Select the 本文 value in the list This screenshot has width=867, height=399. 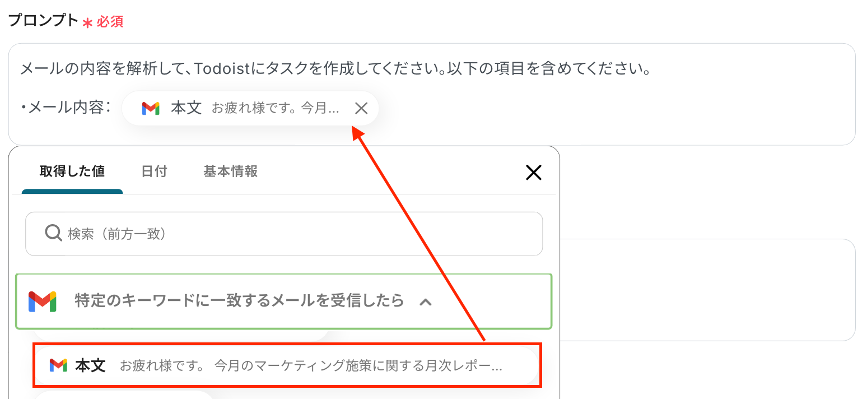click(x=287, y=366)
